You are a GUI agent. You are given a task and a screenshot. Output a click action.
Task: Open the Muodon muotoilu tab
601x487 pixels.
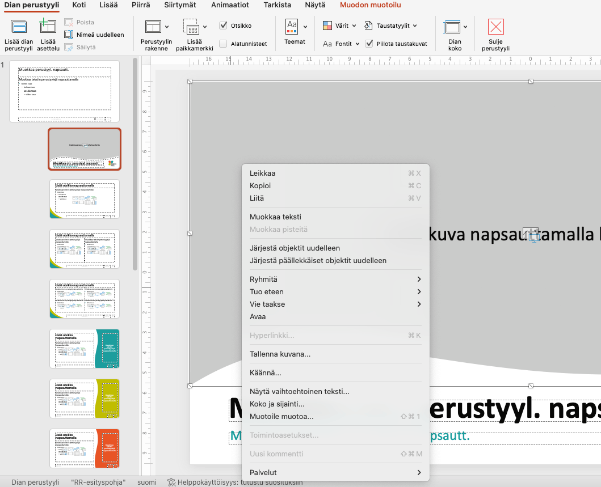pyautogui.click(x=370, y=5)
